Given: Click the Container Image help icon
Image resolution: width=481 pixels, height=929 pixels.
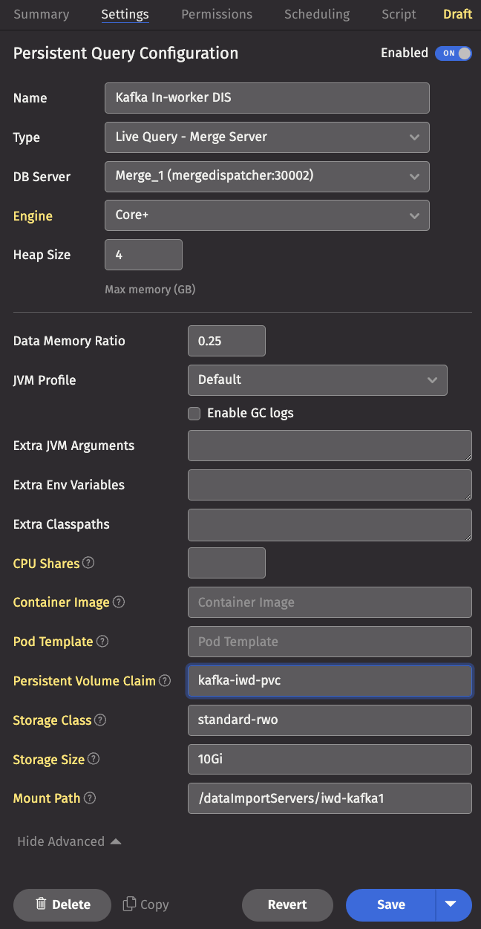Looking at the screenshot, I should click(118, 602).
